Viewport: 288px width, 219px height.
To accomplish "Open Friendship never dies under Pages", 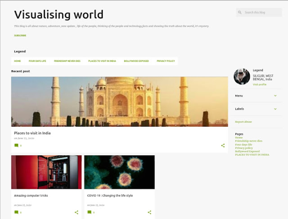I will 248,141.
